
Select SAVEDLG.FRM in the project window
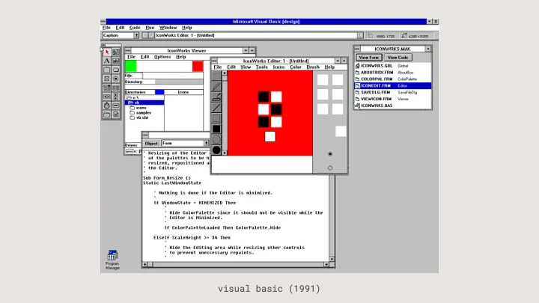(393, 93)
